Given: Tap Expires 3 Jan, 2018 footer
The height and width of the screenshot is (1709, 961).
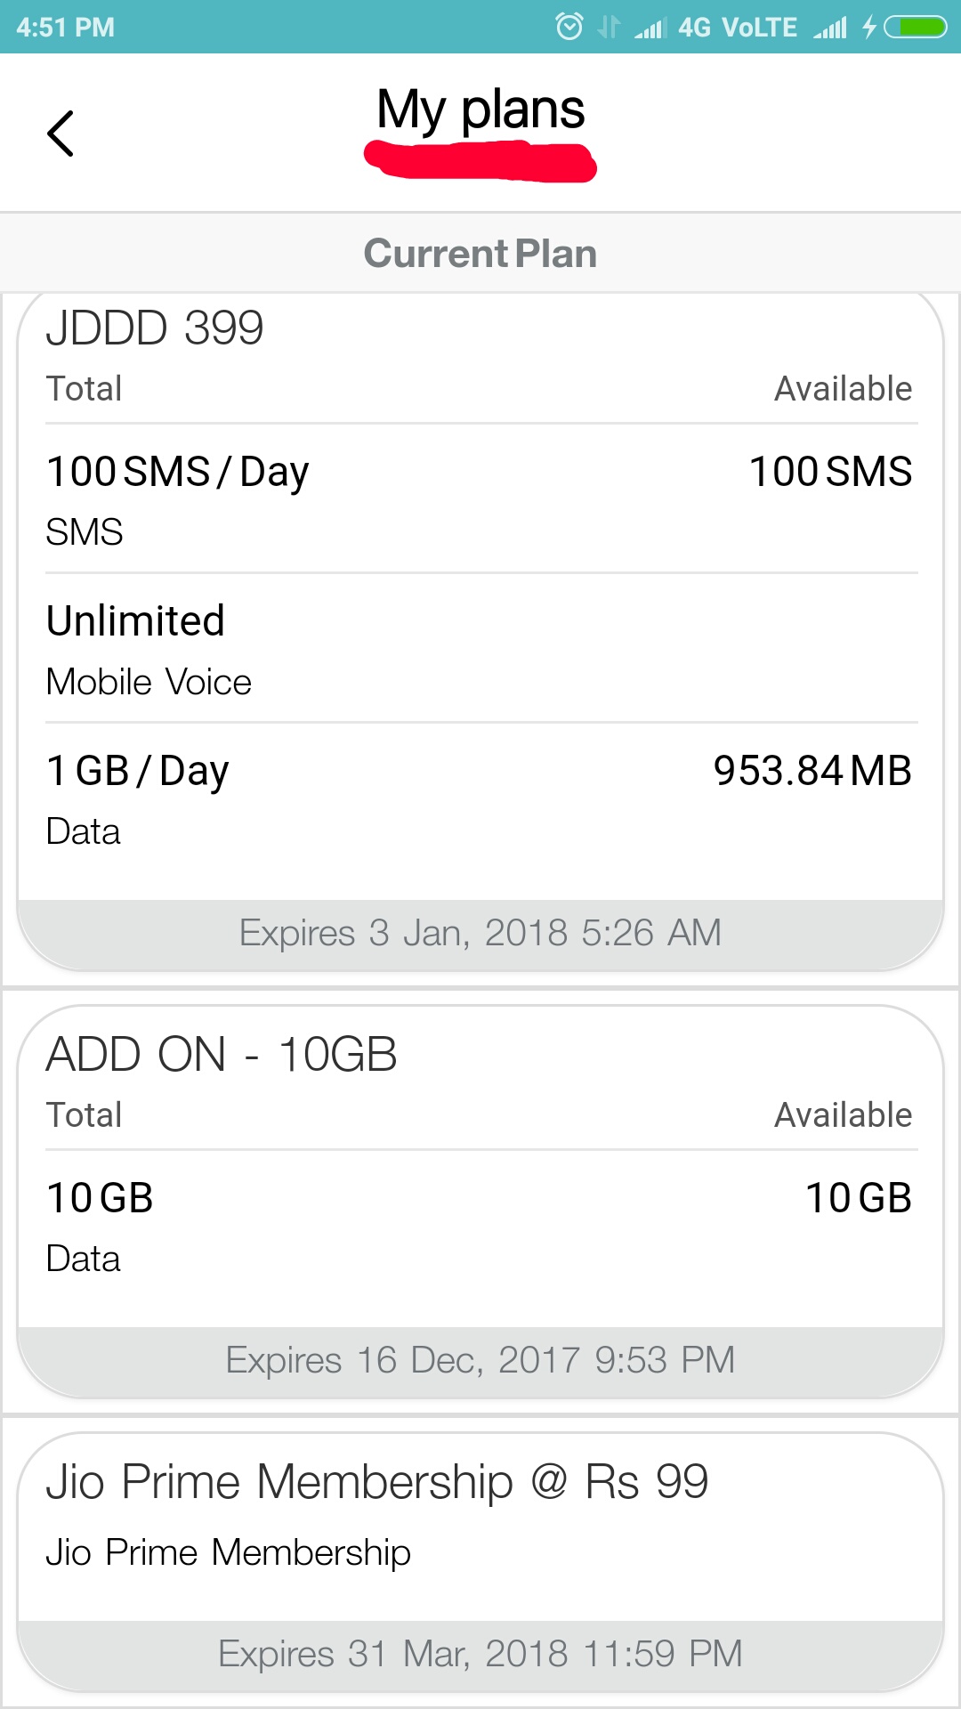Looking at the screenshot, I should (480, 933).
